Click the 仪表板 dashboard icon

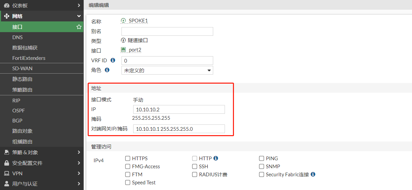point(6,5)
